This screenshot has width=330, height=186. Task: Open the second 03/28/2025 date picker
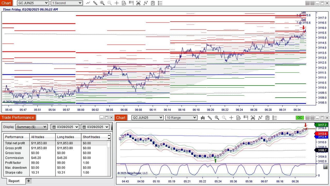pos(95,127)
